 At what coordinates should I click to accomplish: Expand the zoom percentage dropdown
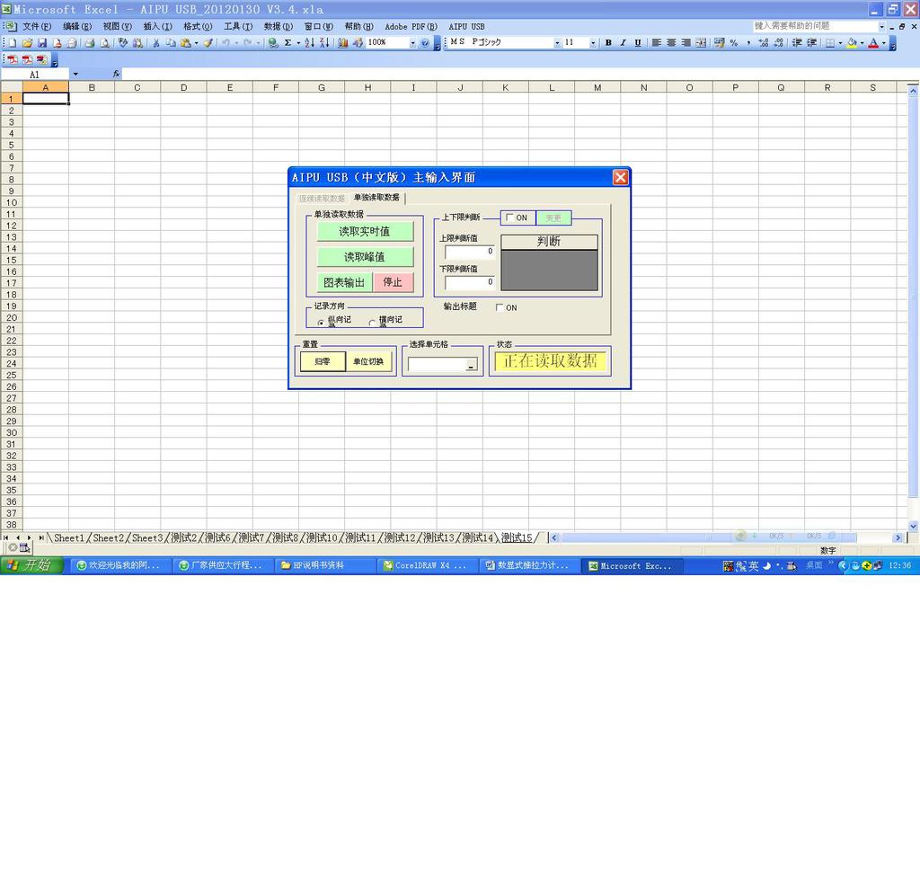click(x=413, y=43)
